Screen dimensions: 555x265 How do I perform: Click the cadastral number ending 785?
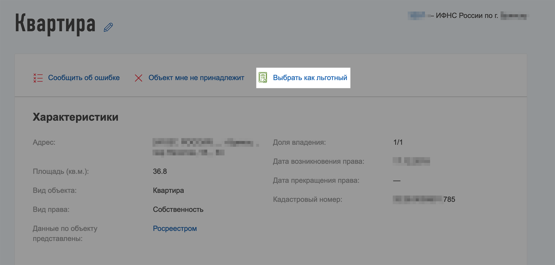coord(424,199)
